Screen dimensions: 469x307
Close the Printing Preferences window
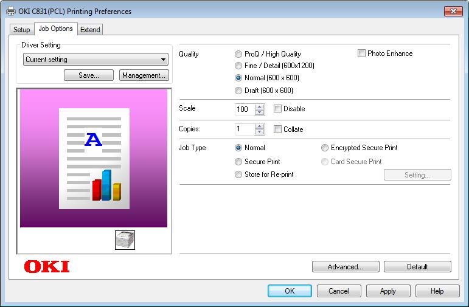453,12
